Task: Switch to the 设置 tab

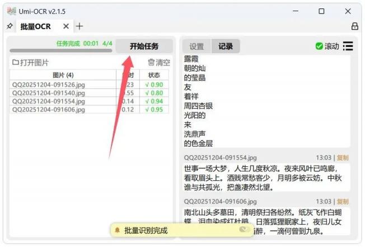Action: point(196,46)
